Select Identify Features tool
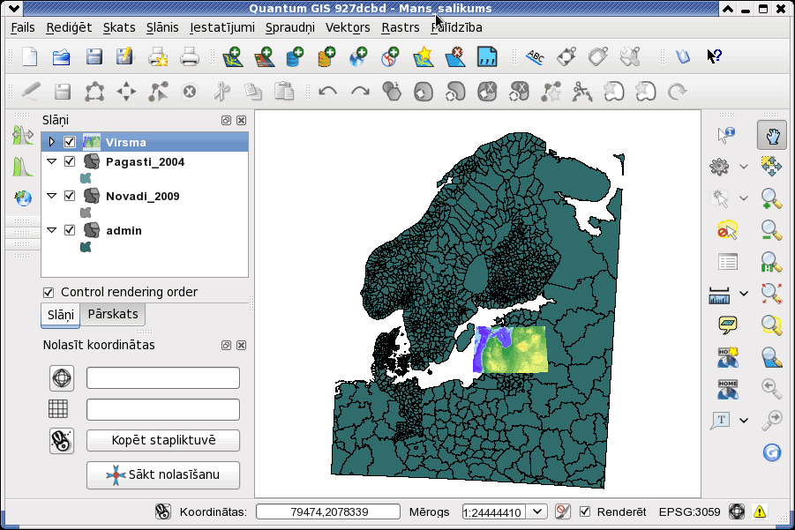795x530 pixels. pos(726,135)
